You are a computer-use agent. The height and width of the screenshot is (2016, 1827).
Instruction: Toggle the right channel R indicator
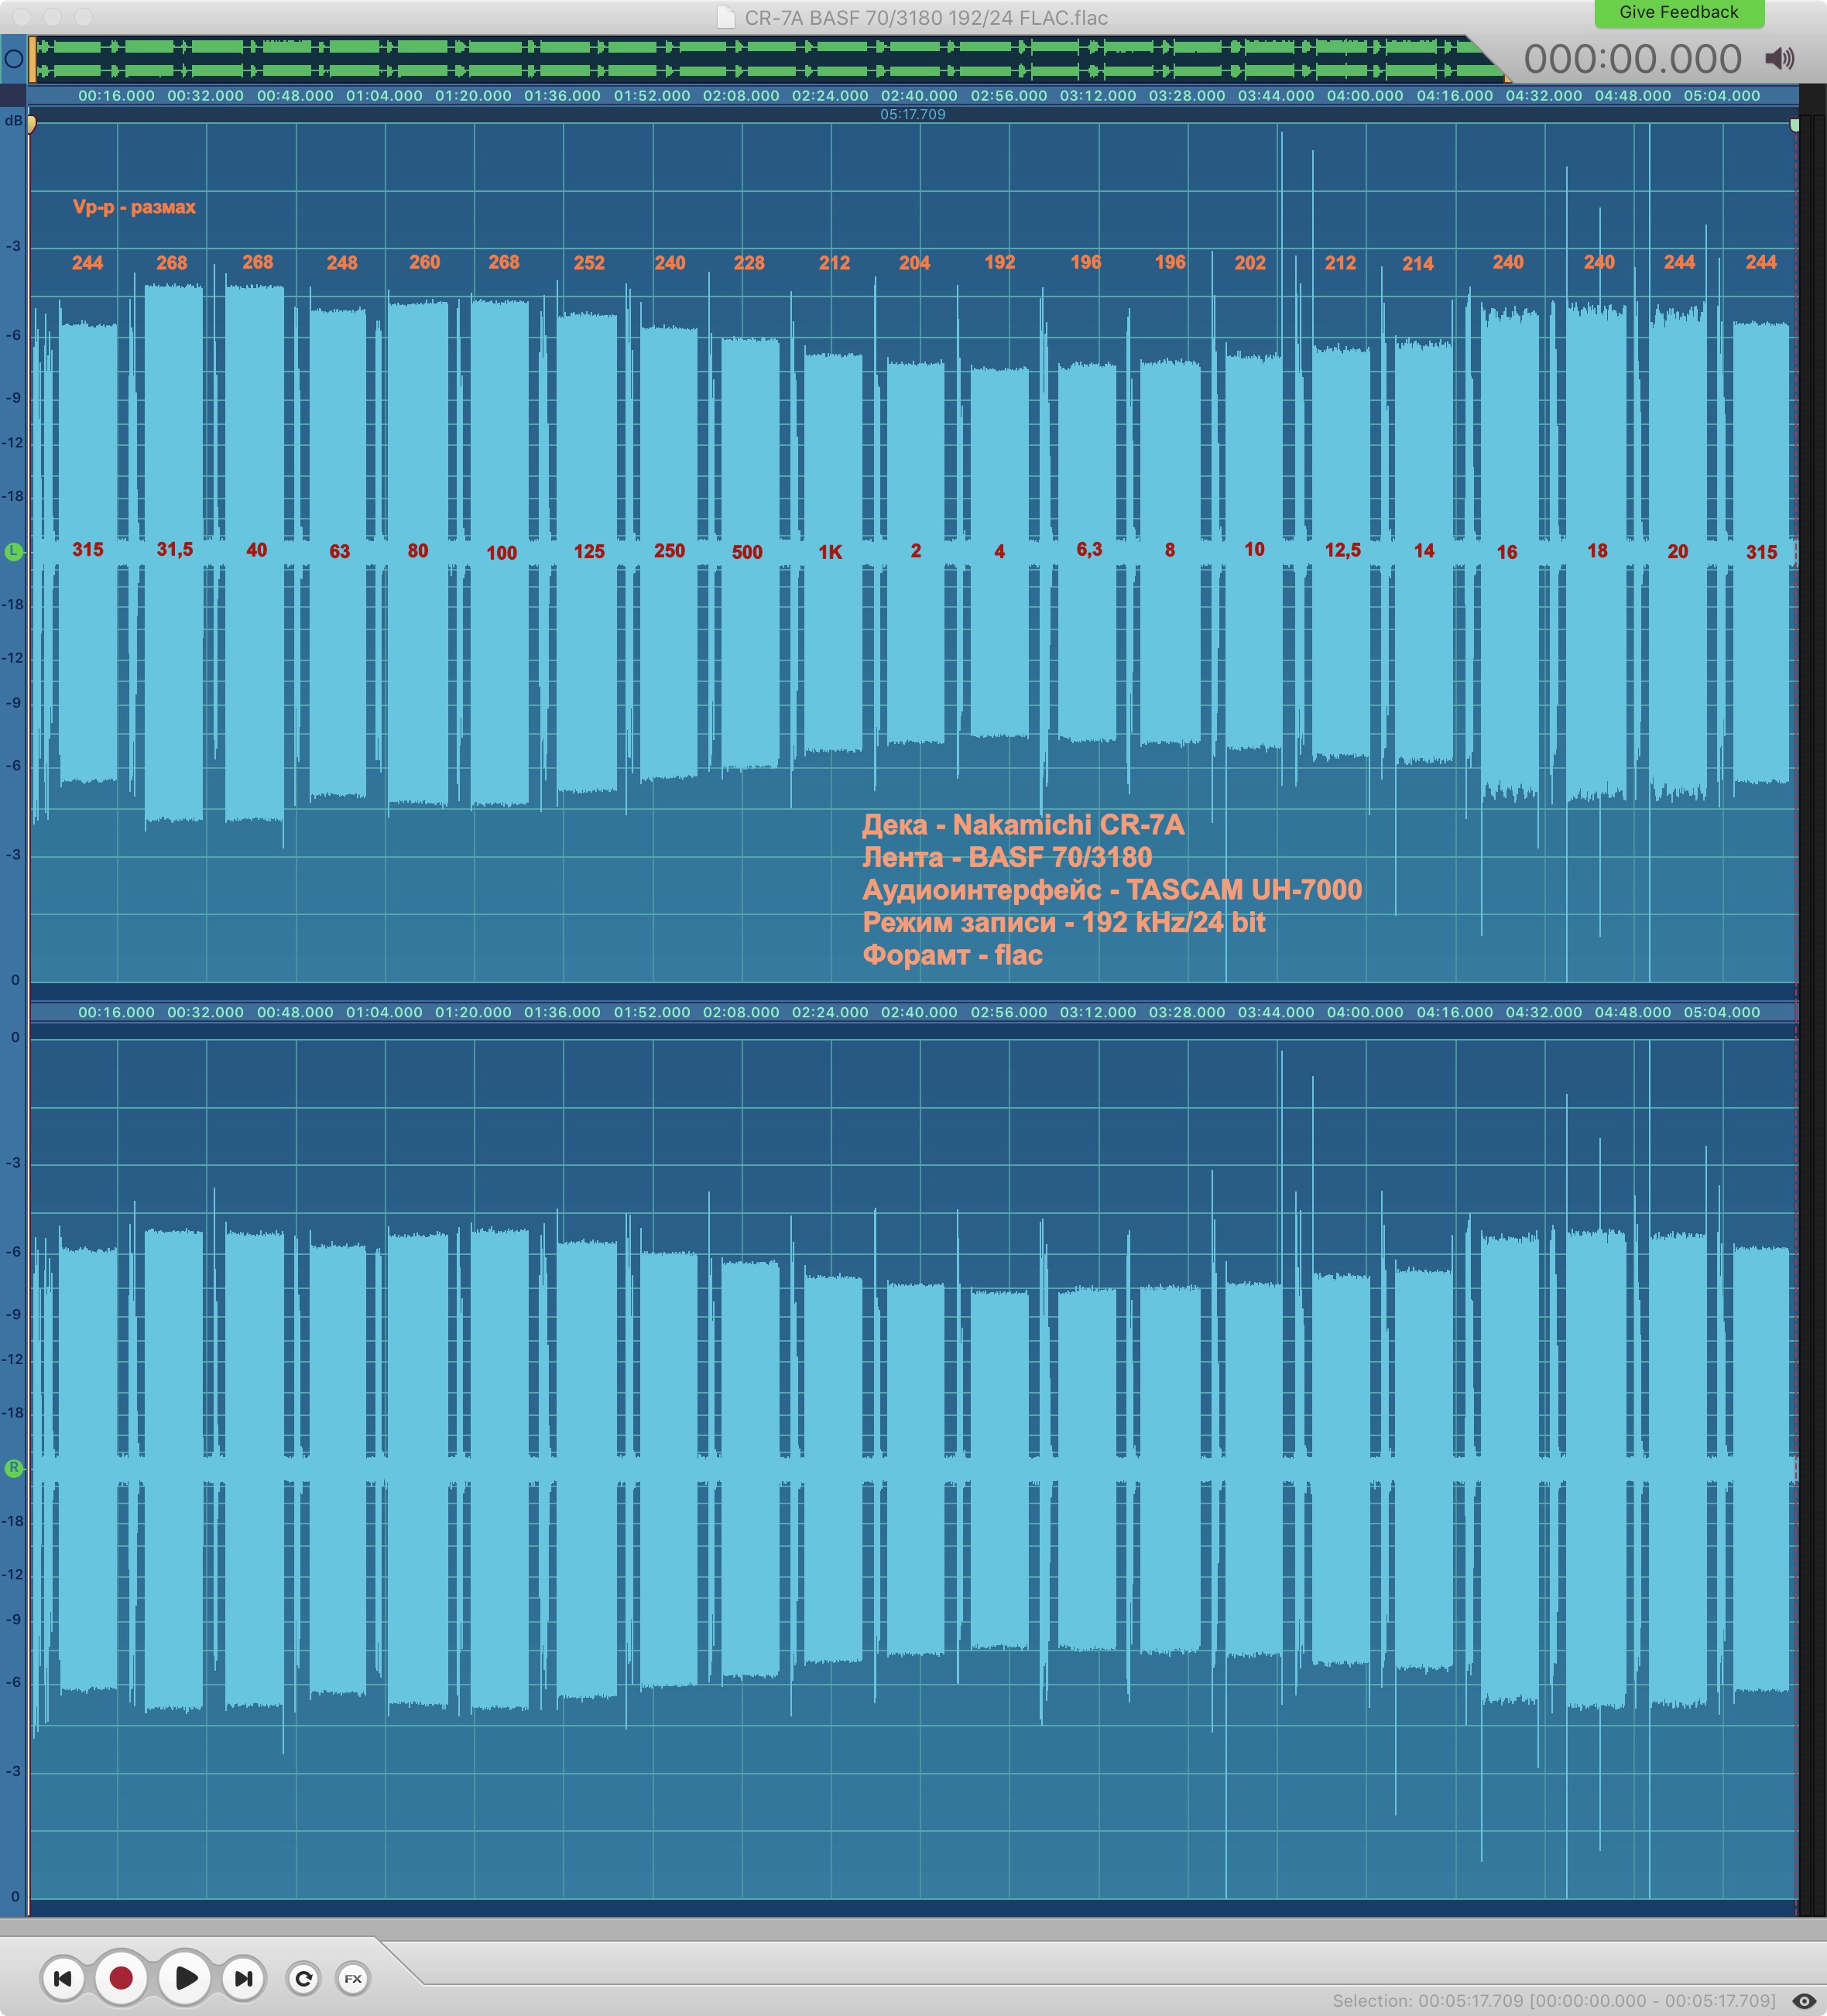point(14,1468)
